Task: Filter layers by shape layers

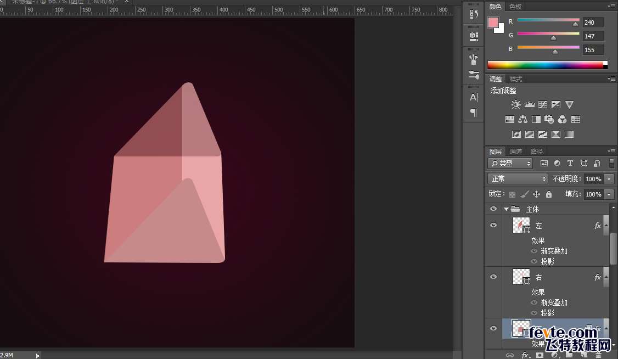Action: click(583, 163)
